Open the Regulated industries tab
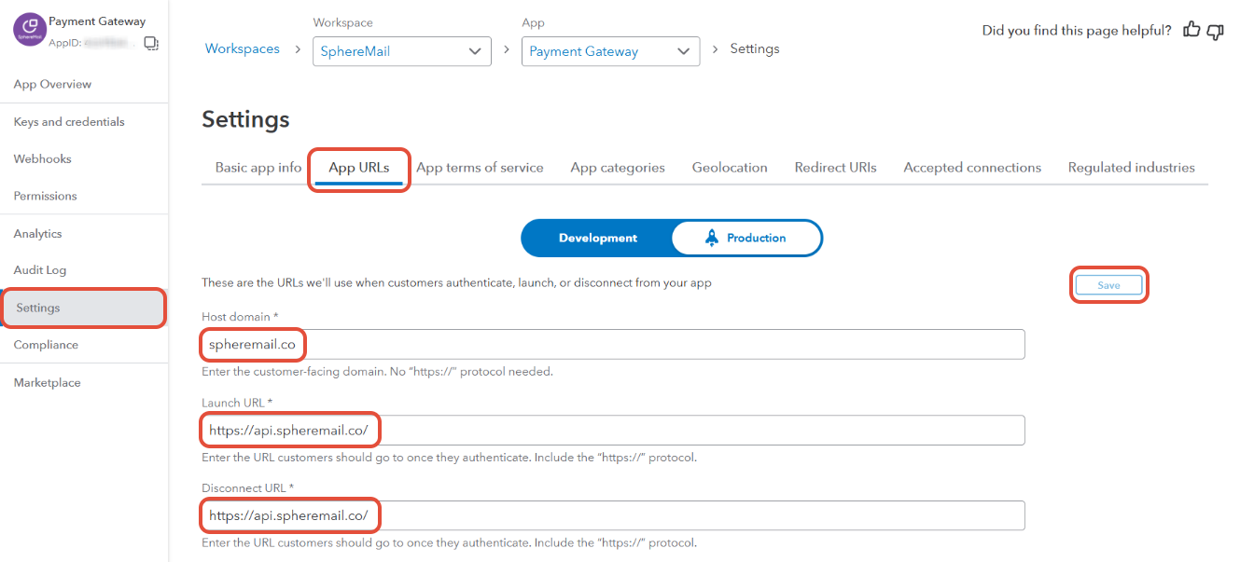 (1132, 168)
